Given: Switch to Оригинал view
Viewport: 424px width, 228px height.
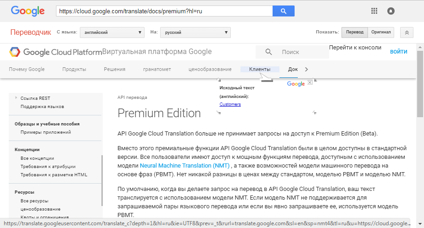Looking at the screenshot, I should tap(381, 32).
